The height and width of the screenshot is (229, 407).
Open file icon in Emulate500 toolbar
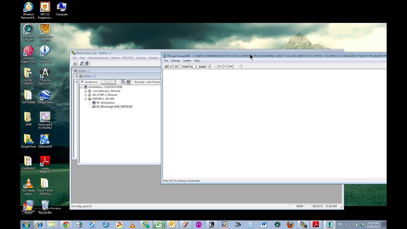click(166, 66)
